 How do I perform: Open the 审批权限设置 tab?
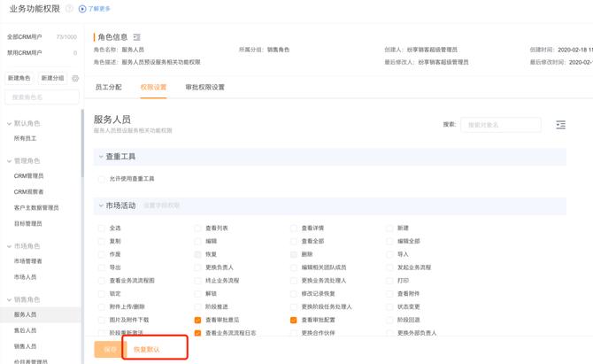click(204, 88)
